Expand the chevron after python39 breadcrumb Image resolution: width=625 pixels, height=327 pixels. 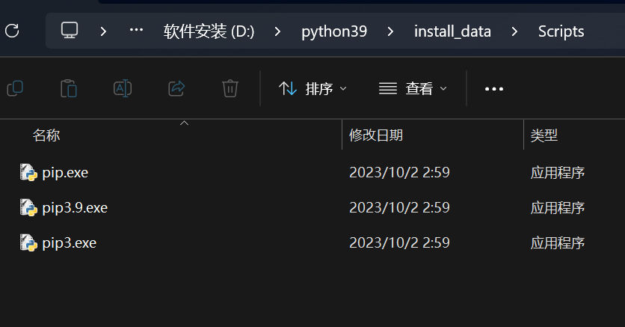point(390,31)
